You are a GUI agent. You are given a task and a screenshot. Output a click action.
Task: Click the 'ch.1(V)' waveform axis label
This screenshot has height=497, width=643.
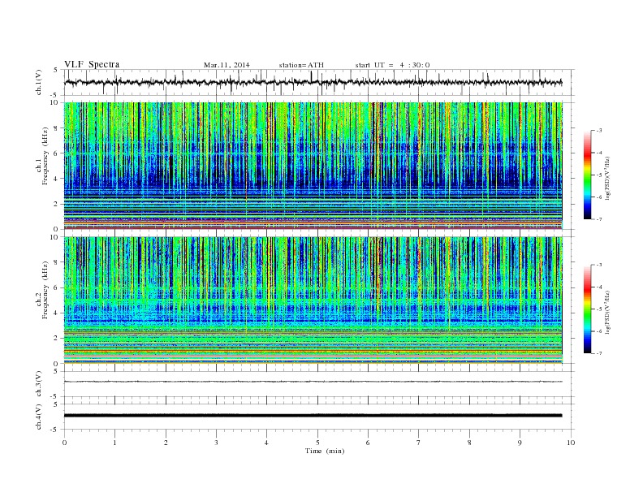click(39, 82)
